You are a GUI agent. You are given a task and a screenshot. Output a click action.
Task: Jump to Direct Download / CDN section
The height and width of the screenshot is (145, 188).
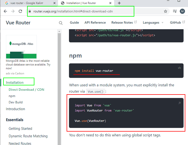[26, 90]
